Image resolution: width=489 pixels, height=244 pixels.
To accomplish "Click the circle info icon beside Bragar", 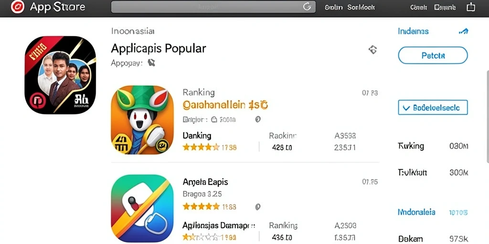I will point(257,119).
